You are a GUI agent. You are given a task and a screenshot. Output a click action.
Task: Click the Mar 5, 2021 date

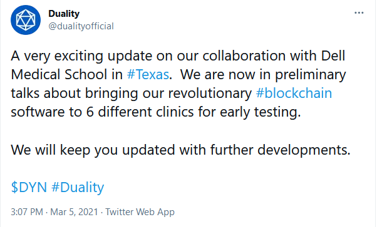click(74, 212)
